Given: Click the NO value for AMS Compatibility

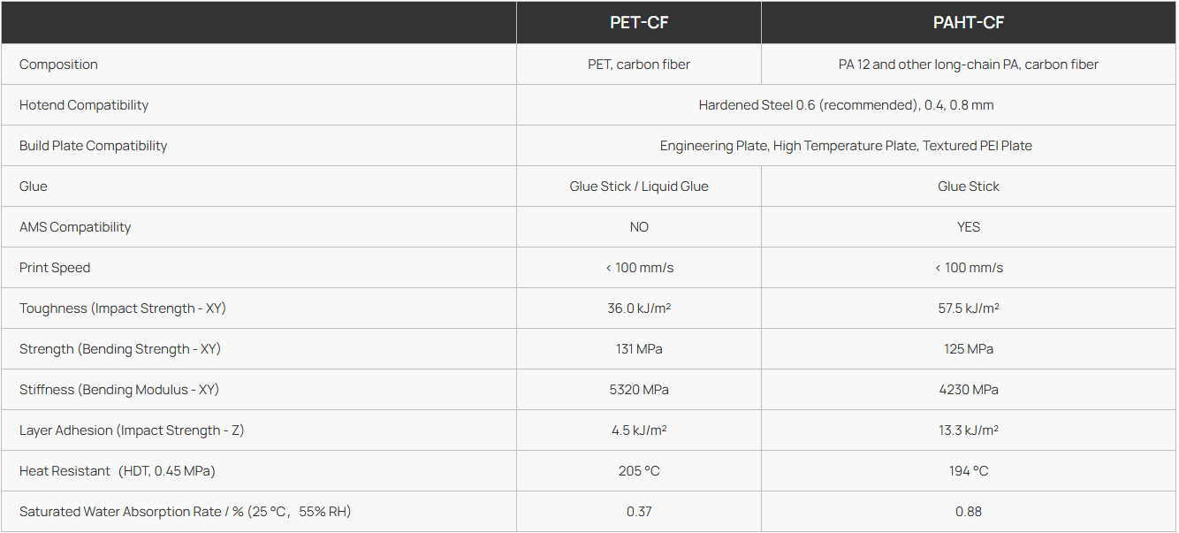Looking at the screenshot, I should click(x=639, y=227).
